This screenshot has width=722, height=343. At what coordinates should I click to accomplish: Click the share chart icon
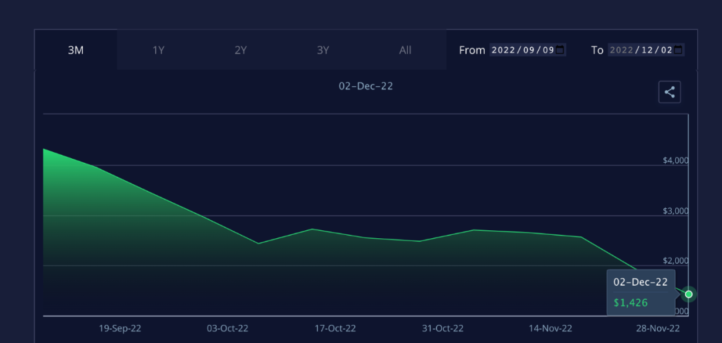coord(669,92)
